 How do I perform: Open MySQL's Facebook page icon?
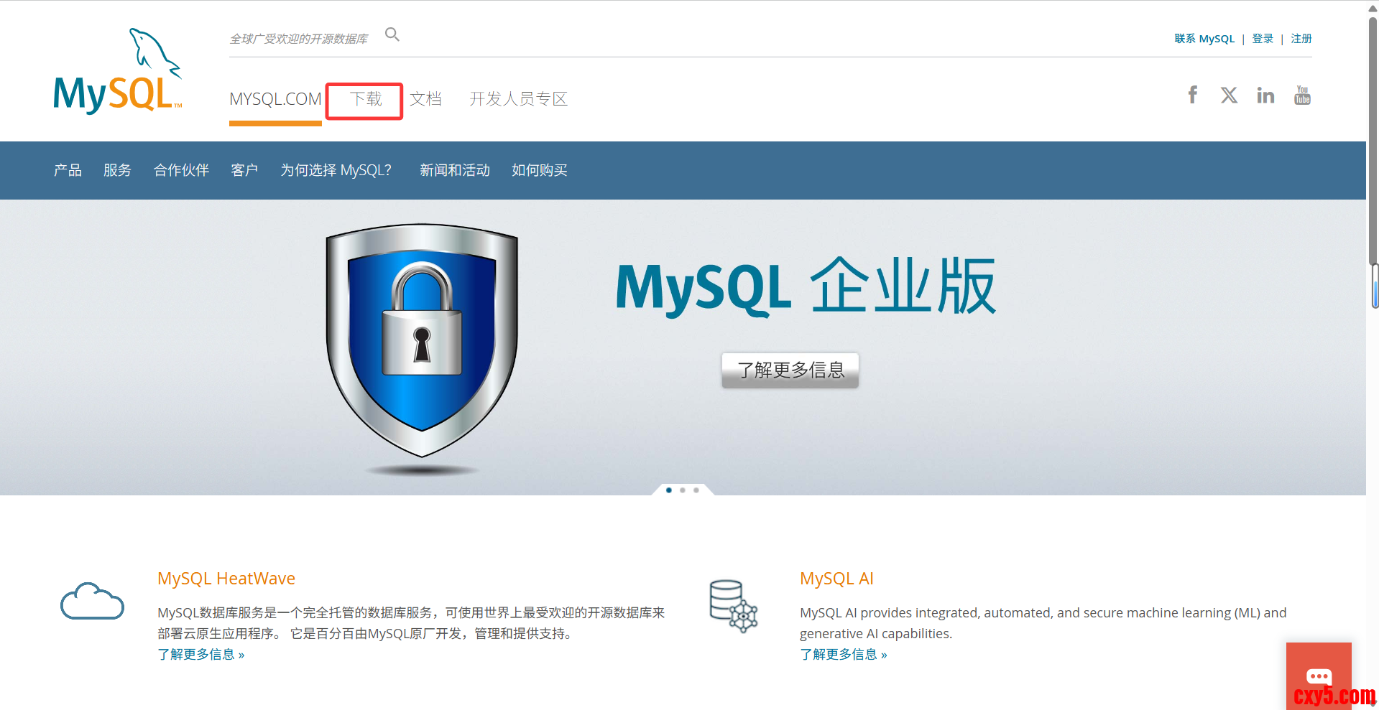coord(1193,95)
